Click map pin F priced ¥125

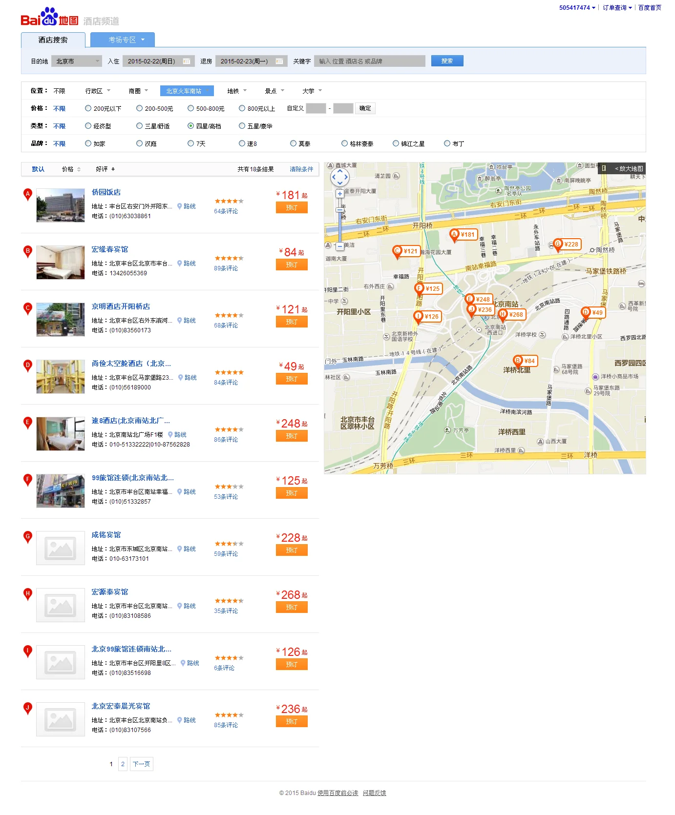coord(428,289)
